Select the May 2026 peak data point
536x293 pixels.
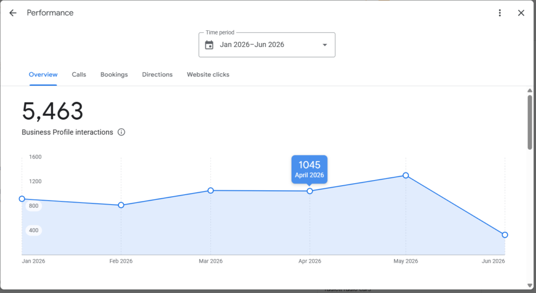(406, 175)
